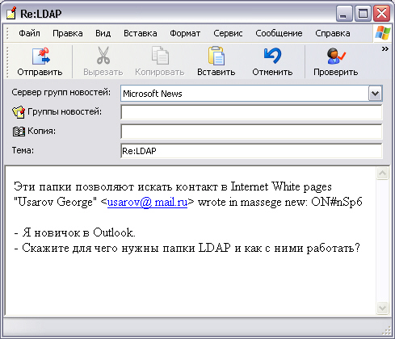The image size is (395, 339).
Task: Open the Сервис menu
Action: (x=228, y=33)
